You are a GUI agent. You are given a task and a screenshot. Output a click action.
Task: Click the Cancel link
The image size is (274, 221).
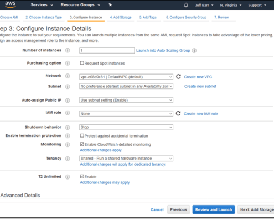157,209
